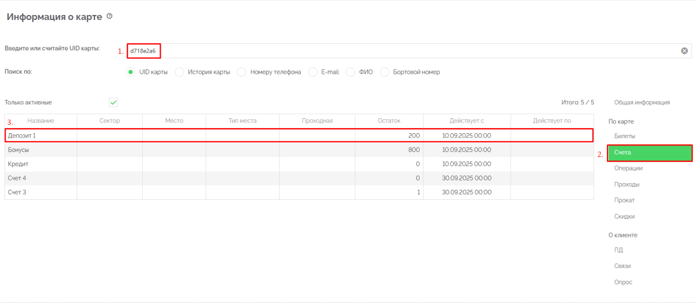Go to the Проходы section
The height and width of the screenshot is (303, 697).
[x=626, y=184]
